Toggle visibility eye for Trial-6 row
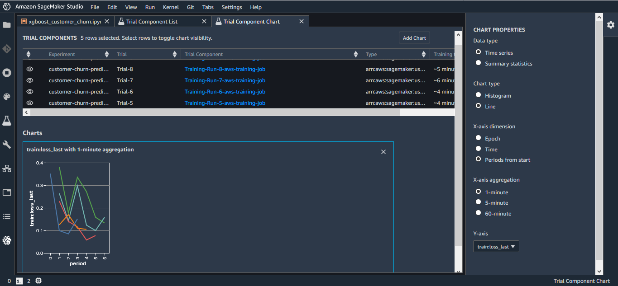Viewport: 618px width, 286px height. pyautogui.click(x=30, y=92)
